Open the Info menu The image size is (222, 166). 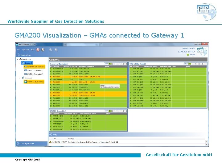[x=33, y=50]
